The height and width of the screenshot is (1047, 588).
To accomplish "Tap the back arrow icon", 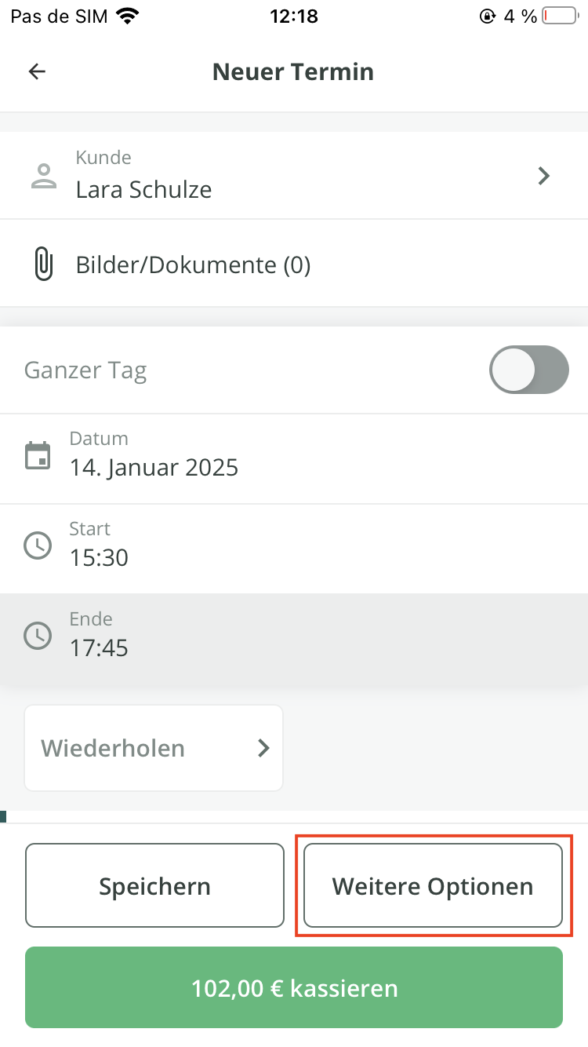I will 37,72.
